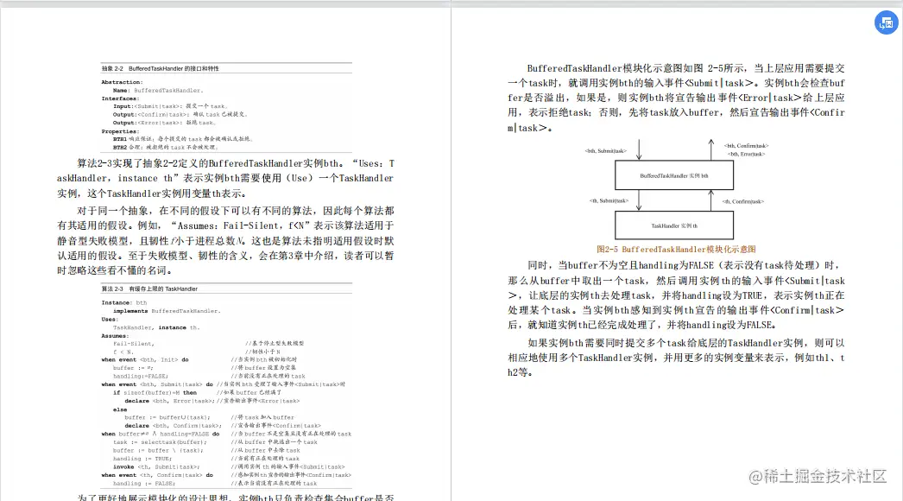This screenshot has width=903, height=501.
Task: Click the 'invoke <th, Submit|task>;' code line
Action: (156, 467)
